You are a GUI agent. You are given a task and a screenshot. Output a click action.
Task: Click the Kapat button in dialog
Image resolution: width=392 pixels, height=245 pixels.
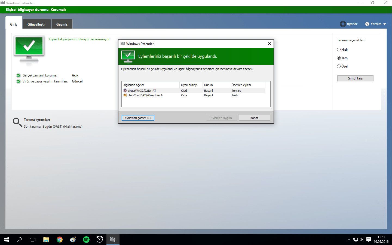(x=255, y=118)
